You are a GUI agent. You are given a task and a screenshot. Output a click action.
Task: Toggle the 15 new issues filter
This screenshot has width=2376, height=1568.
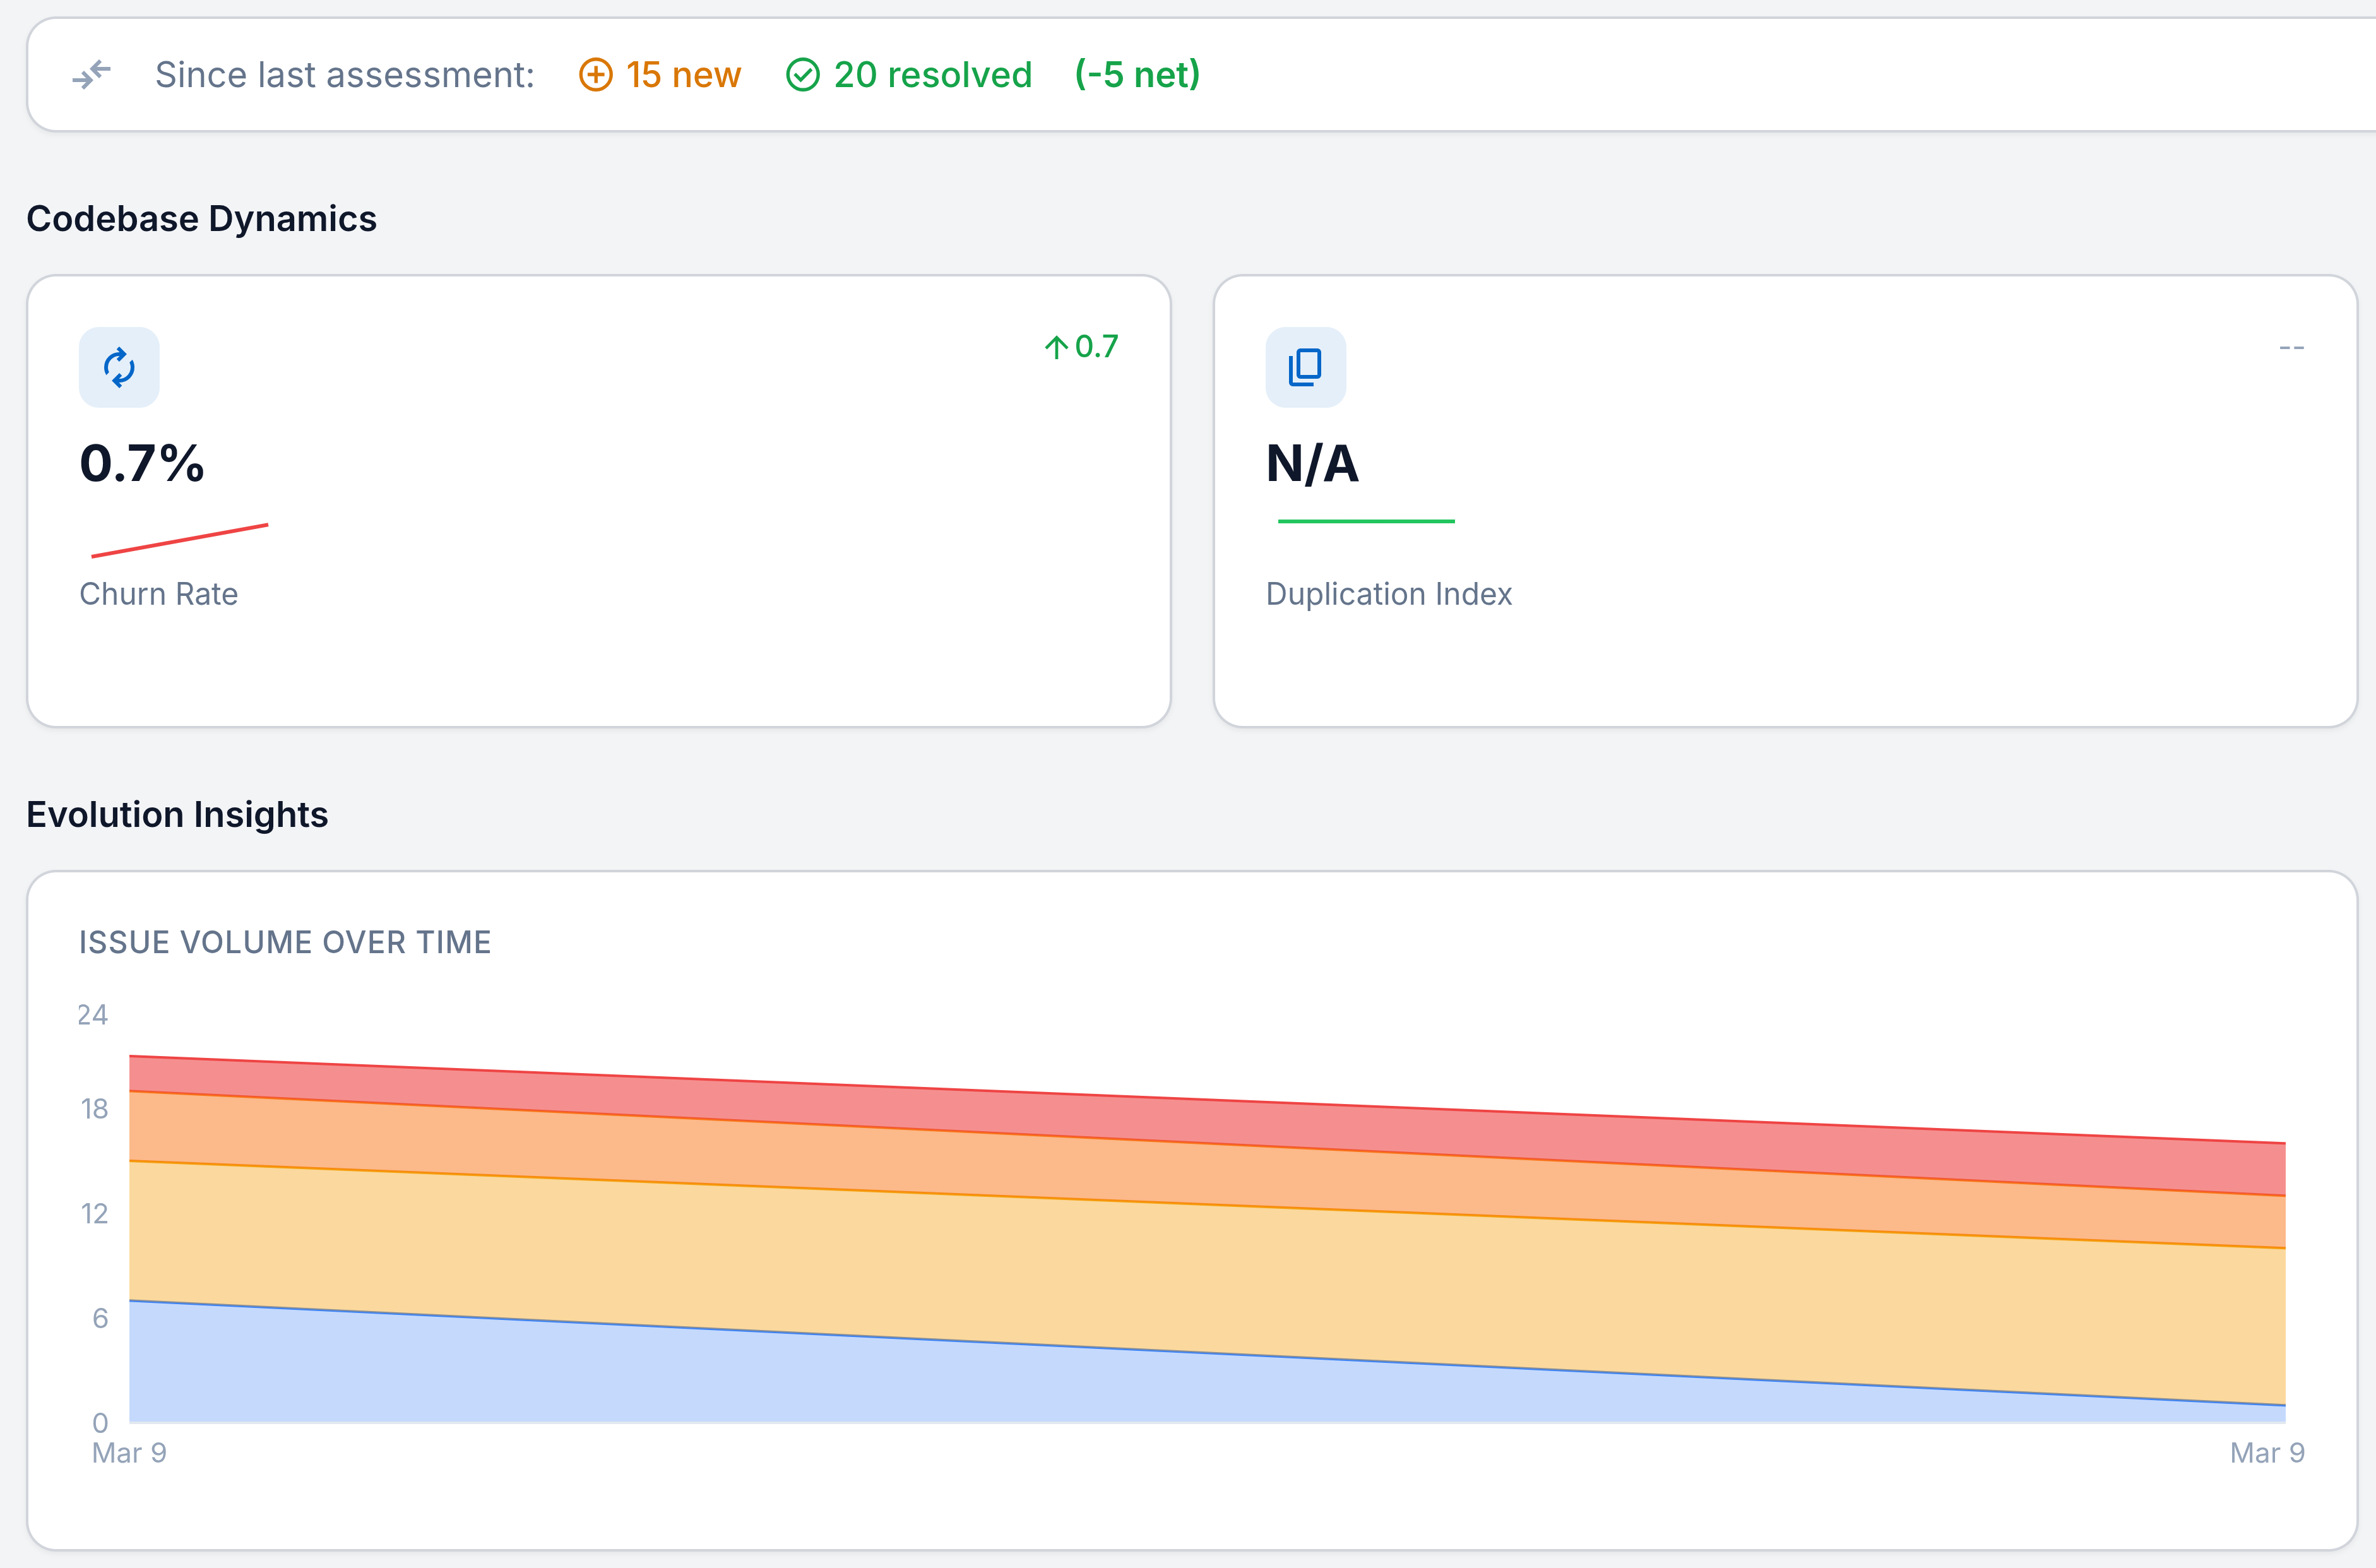tap(660, 74)
